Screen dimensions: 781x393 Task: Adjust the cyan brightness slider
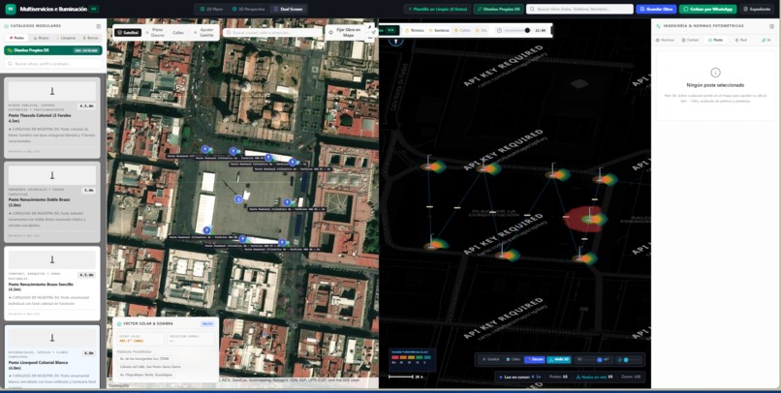pos(627,360)
